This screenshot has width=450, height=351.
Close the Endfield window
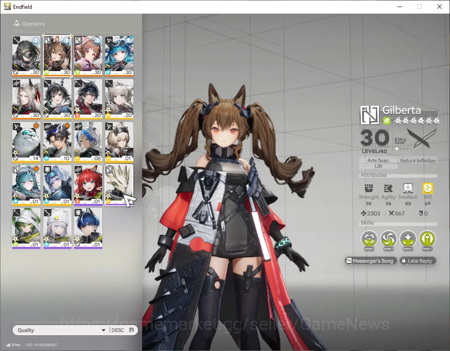[x=439, y=7]
